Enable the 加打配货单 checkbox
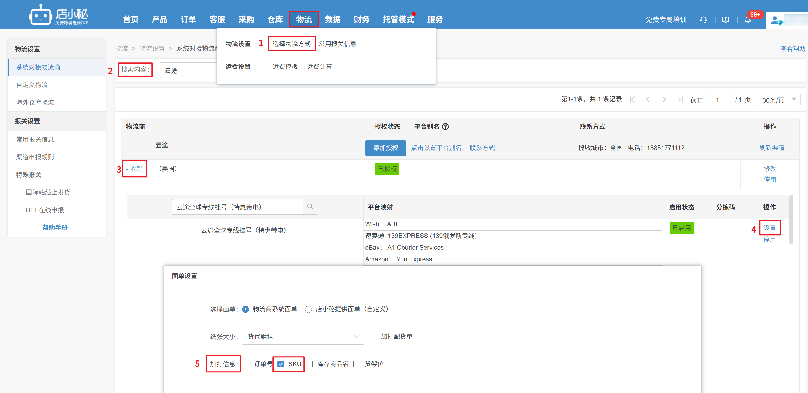The width and height of the screenshot is (808, 393). (x=373, y=337)
